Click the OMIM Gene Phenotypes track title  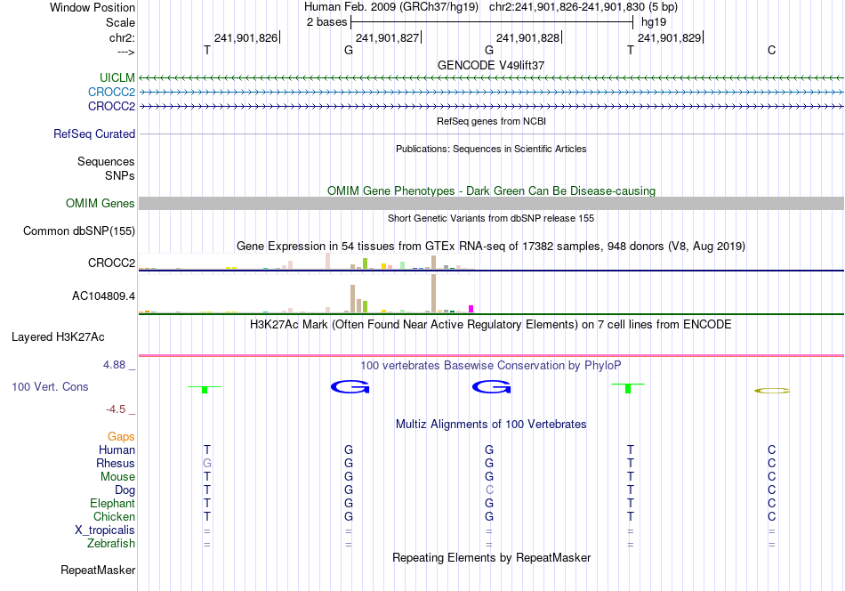tap(491, 190)
